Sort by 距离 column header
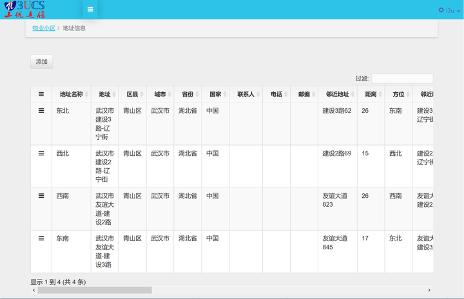 [x=371, y=94]
